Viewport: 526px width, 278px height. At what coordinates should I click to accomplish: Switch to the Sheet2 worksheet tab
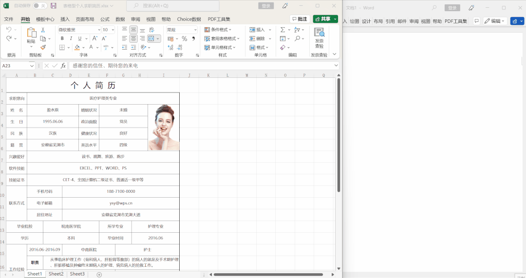(x=56, y=274)
